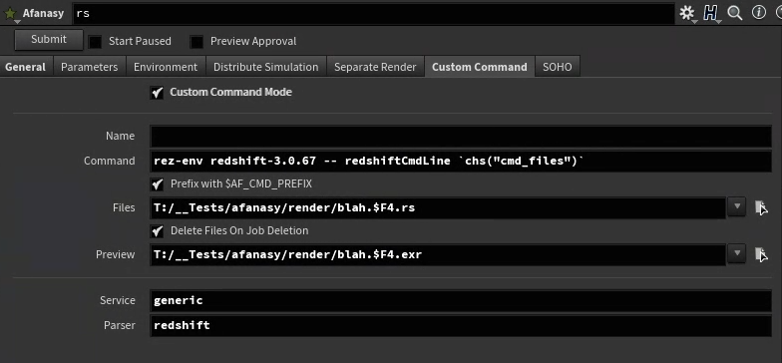Viewport: 782px width, 363px height.
Task: Click into the empty Name field
Action: click(x=461, y=136)
